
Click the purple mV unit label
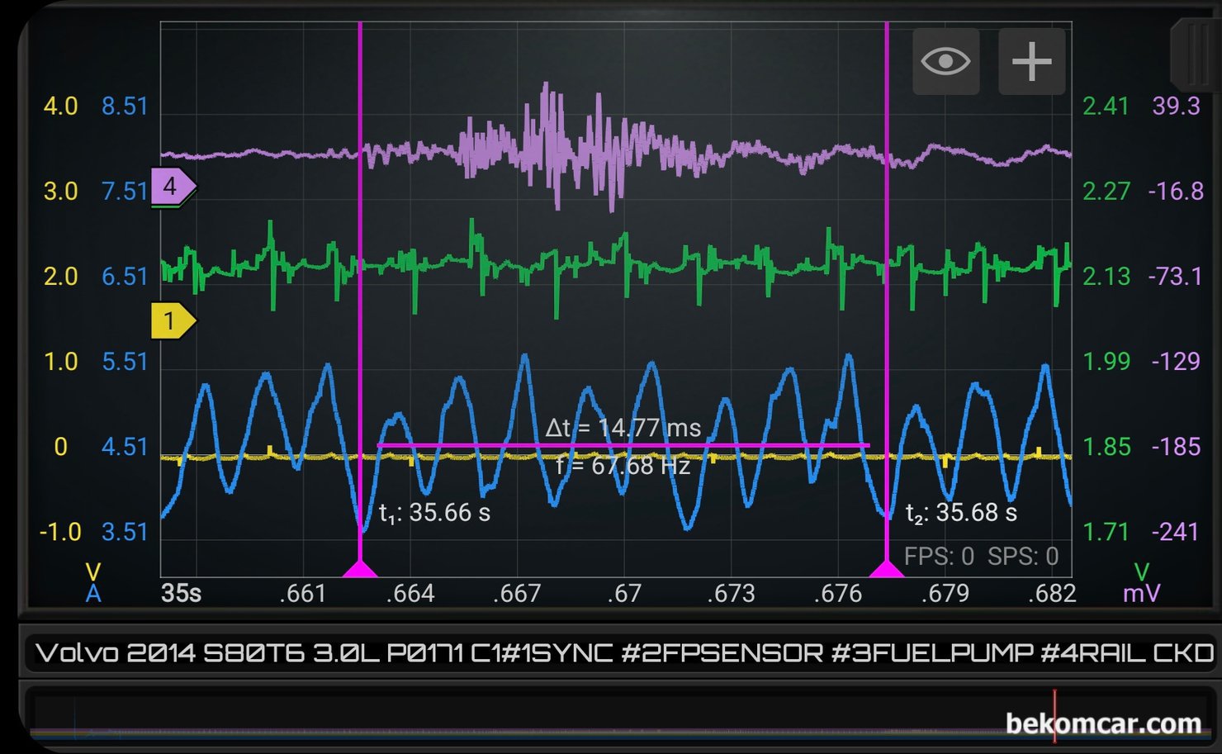(x=1142, y=593)
